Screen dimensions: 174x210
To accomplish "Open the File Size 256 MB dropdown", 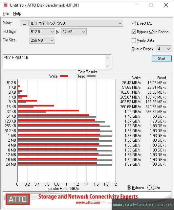I will [x=42, y=40].
